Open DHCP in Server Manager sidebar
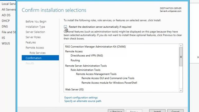 6,21
